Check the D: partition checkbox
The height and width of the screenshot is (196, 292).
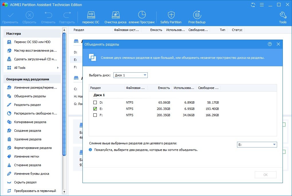[x=95, y=102]
